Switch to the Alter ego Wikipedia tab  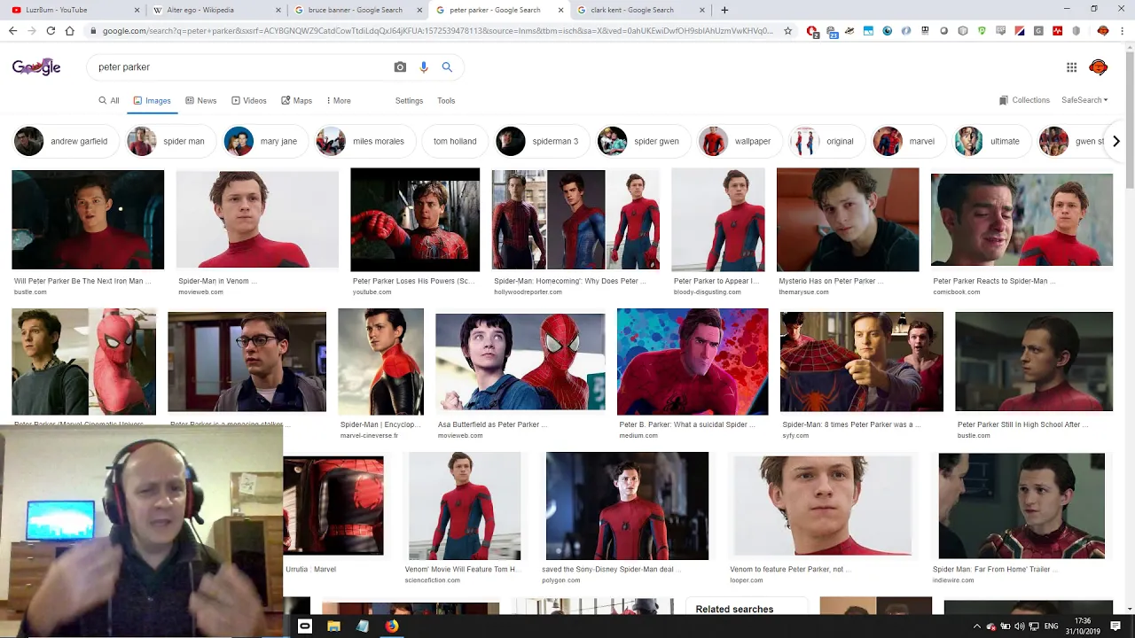pos(215,10)
